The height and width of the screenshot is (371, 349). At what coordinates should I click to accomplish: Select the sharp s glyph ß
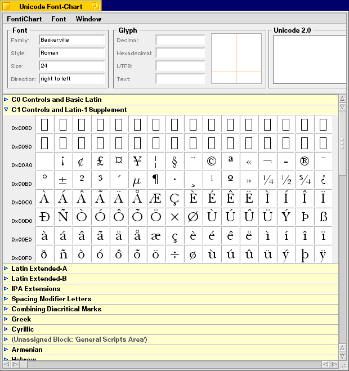[x=323, y=217]
